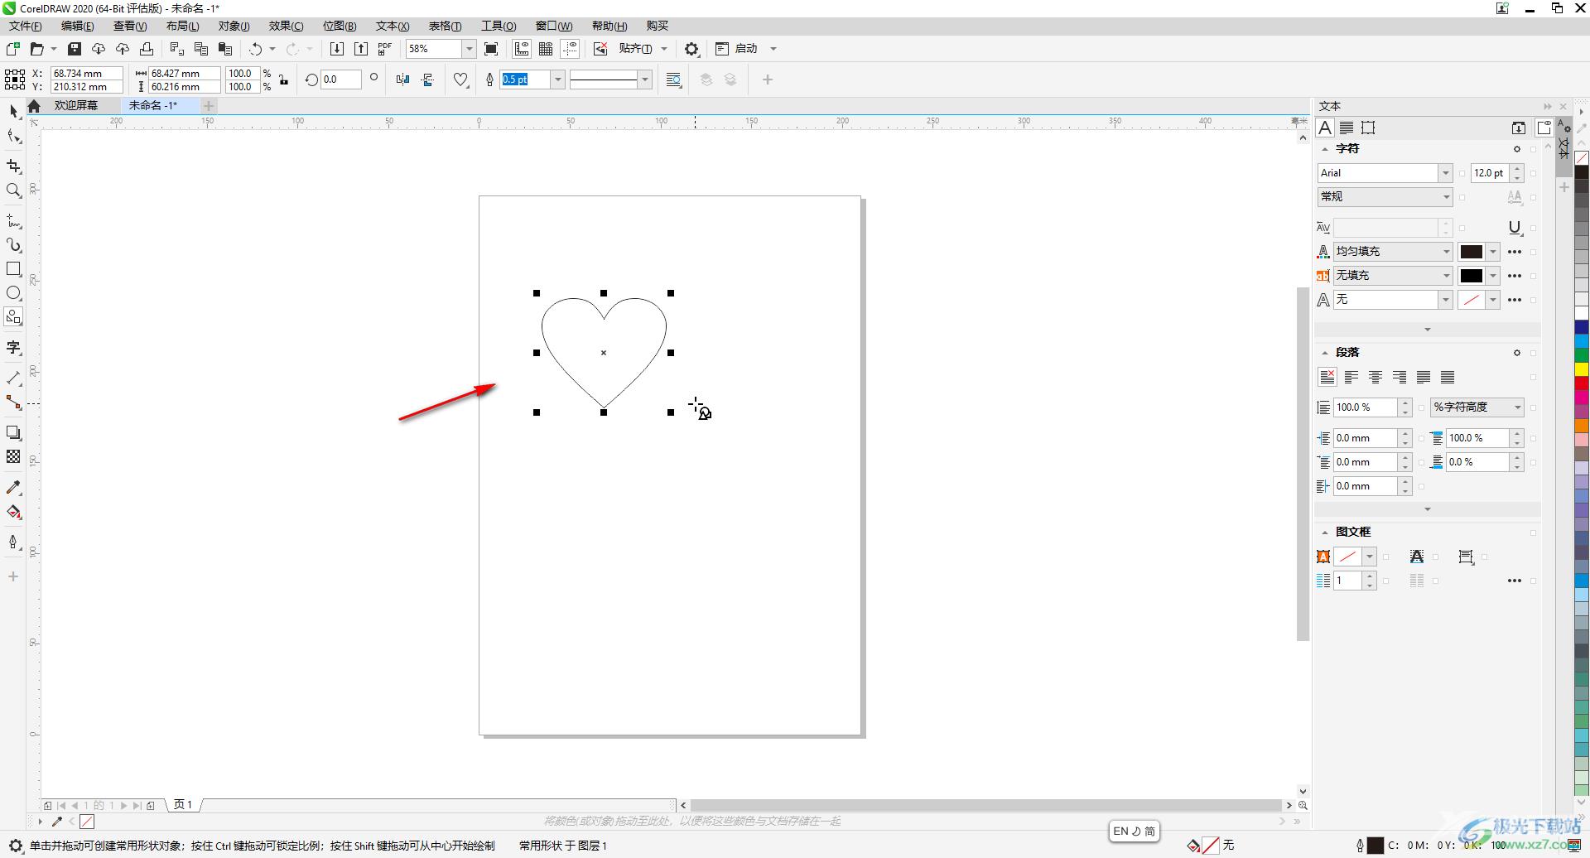This screenshot has width=1590, height=858.
Task: Pick the Common Shapes tool
Action: 13,317
